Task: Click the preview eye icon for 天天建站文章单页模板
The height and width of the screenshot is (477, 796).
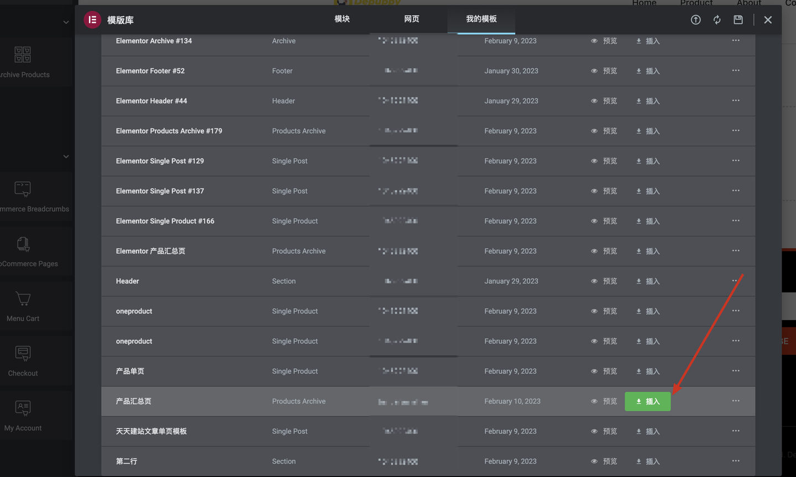Action: click(594, 431)
